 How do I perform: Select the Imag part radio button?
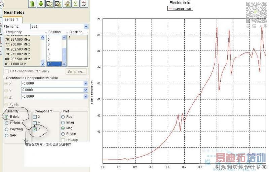pos(63,123)
